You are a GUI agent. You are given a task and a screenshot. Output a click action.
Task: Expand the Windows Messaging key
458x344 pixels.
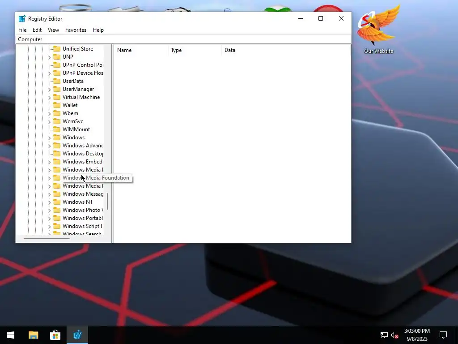[x=49, y=194]
